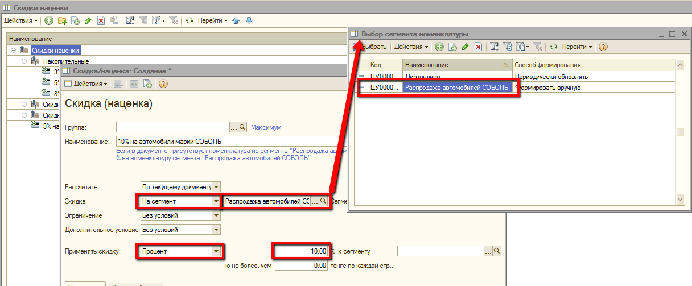692x286 pixels.
Task: Collapse the root Скидки наценки node
Action: pos(13,51)
